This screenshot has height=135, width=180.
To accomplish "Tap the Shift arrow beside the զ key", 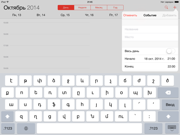I will pyautogui.click(x=7, y=117).
